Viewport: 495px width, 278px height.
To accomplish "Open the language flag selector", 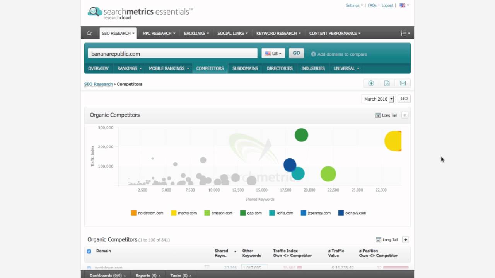I will tap(404, 5).
